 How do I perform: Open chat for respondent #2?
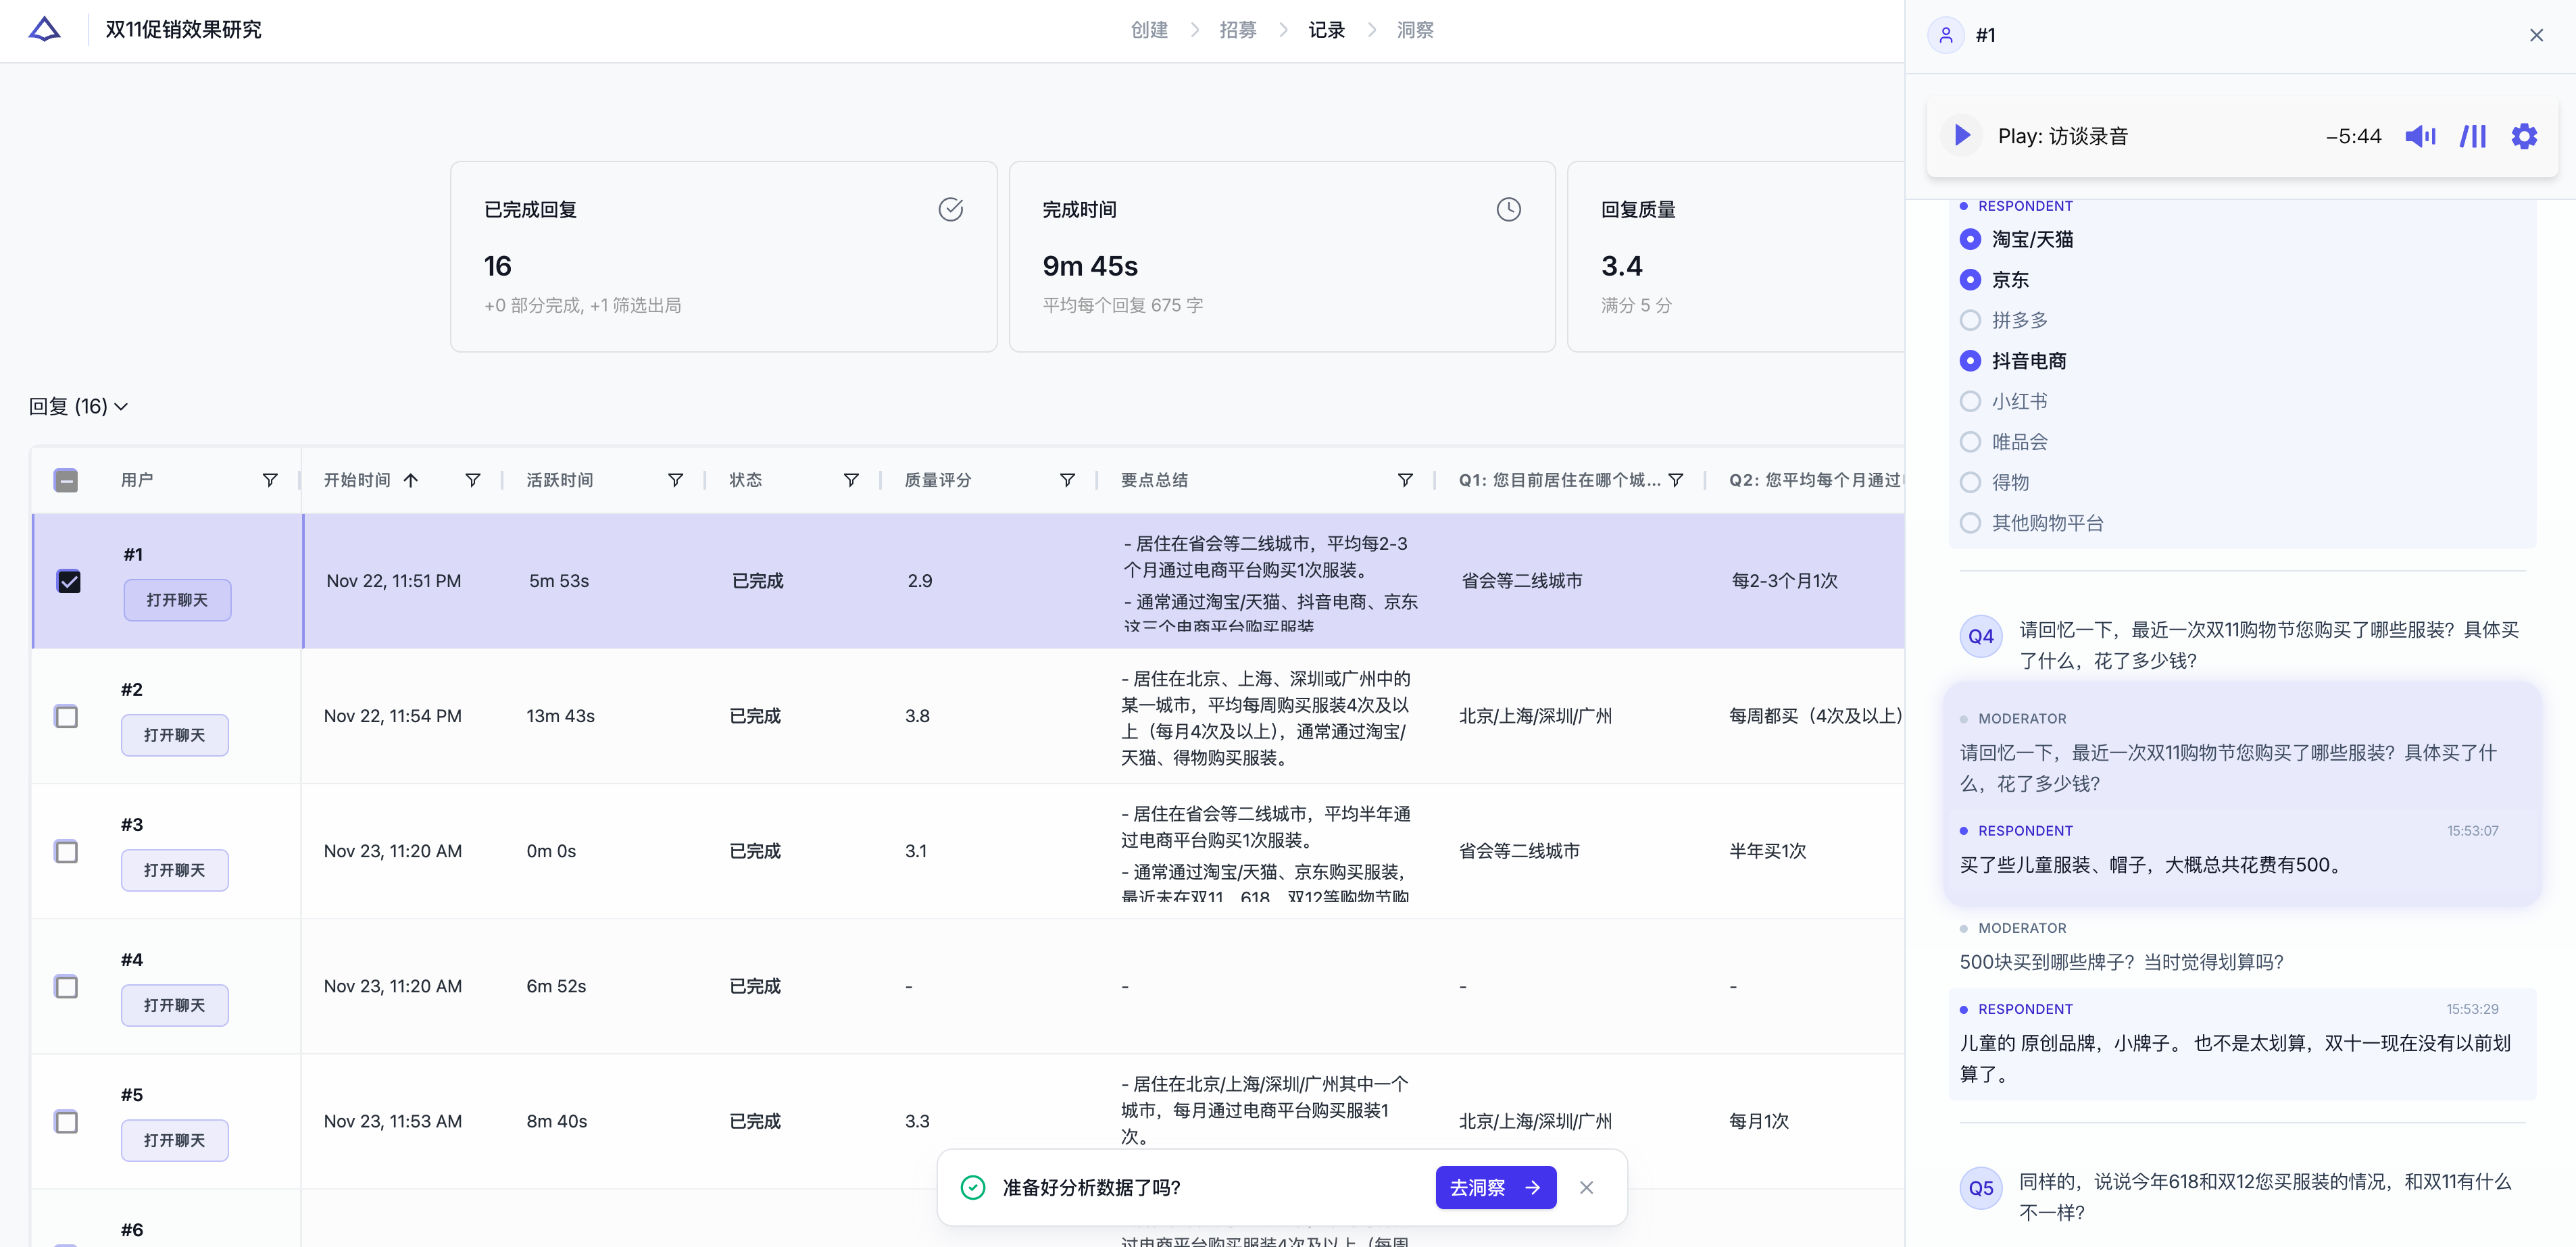(175, 735)
